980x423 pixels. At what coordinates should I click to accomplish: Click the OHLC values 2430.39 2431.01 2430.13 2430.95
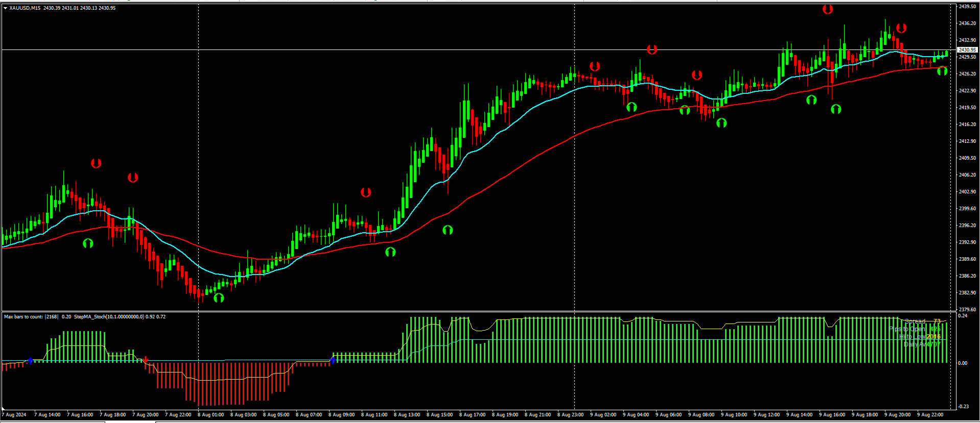click(79, 8)
